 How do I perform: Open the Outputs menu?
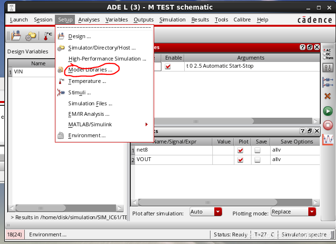144,20
